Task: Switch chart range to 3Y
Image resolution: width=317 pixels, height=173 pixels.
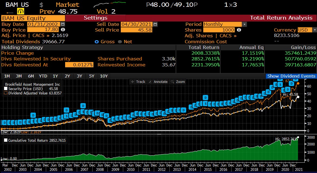Action: tap(80, 76)
